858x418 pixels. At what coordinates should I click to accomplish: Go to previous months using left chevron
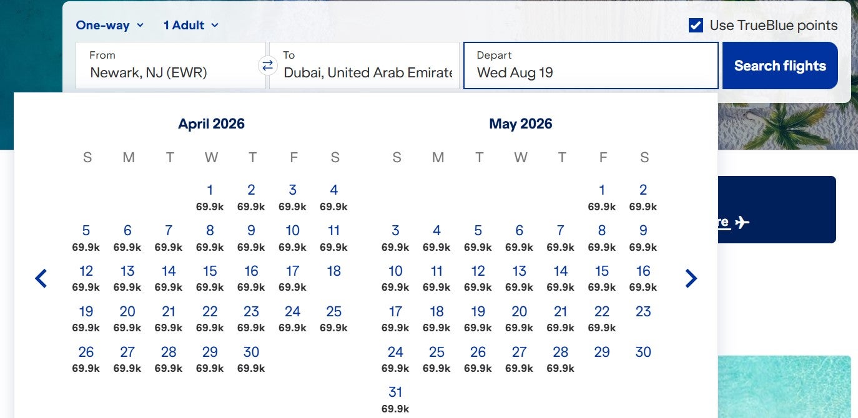41,278
